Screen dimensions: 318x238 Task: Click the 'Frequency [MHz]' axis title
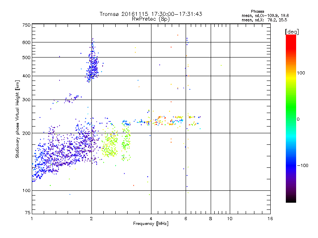pos(151,224)
